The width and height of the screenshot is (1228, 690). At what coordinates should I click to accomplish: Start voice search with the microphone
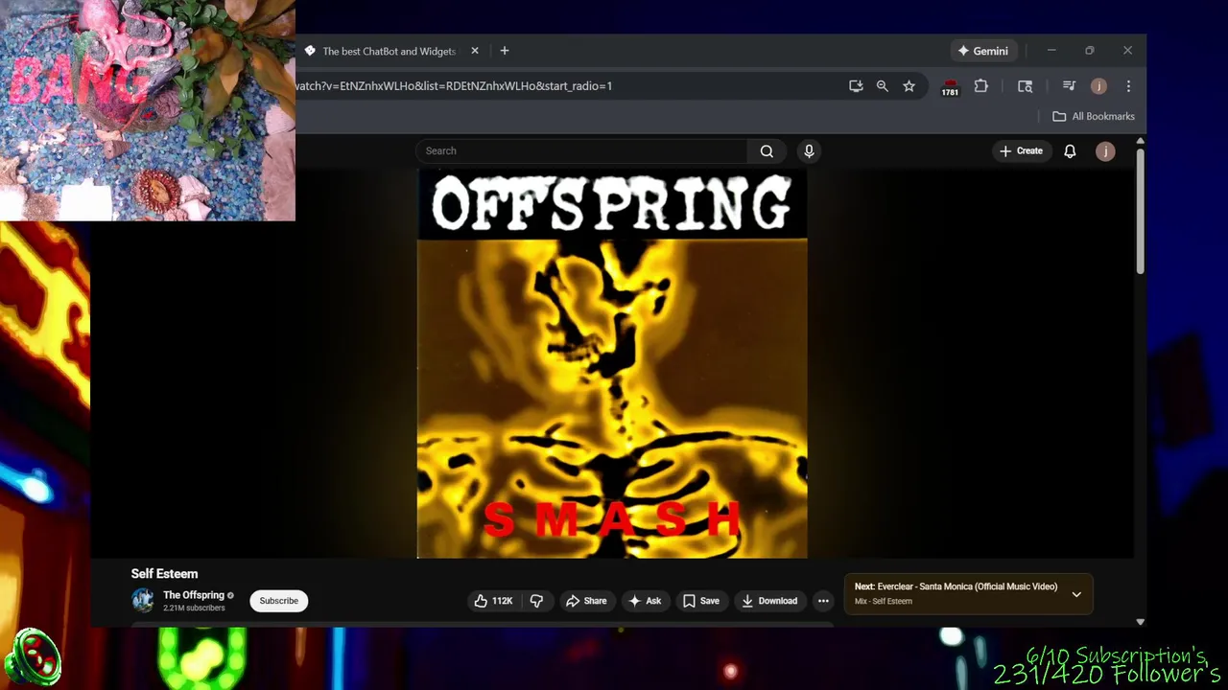[x=809, y=150]
